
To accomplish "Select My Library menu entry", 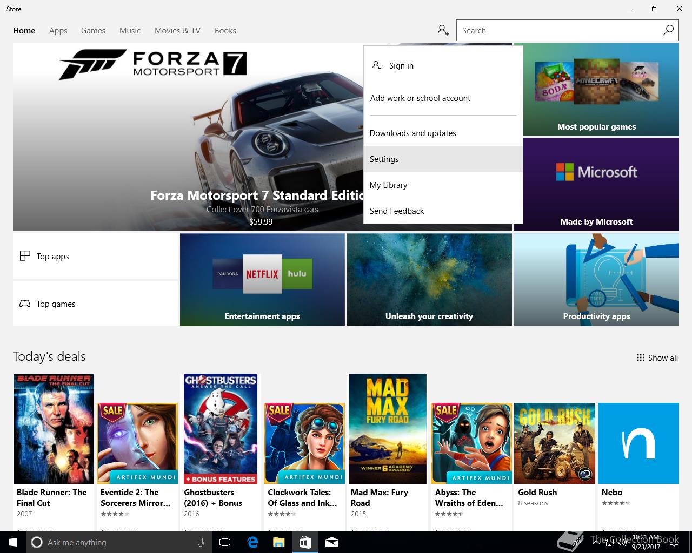I will click(x=443, y=185).
